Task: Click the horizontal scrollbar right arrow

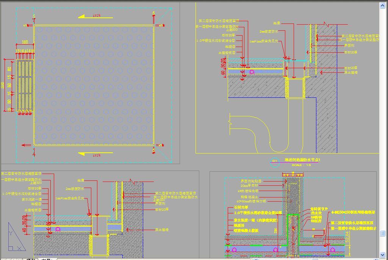Action: (x=376, y=259)
